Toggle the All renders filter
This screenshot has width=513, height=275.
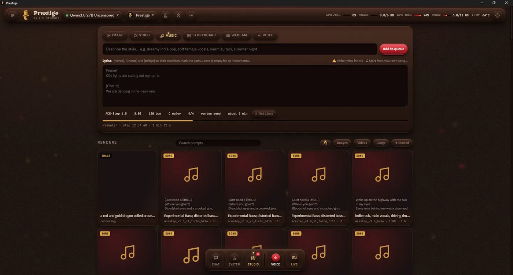(x=325, y=143)
